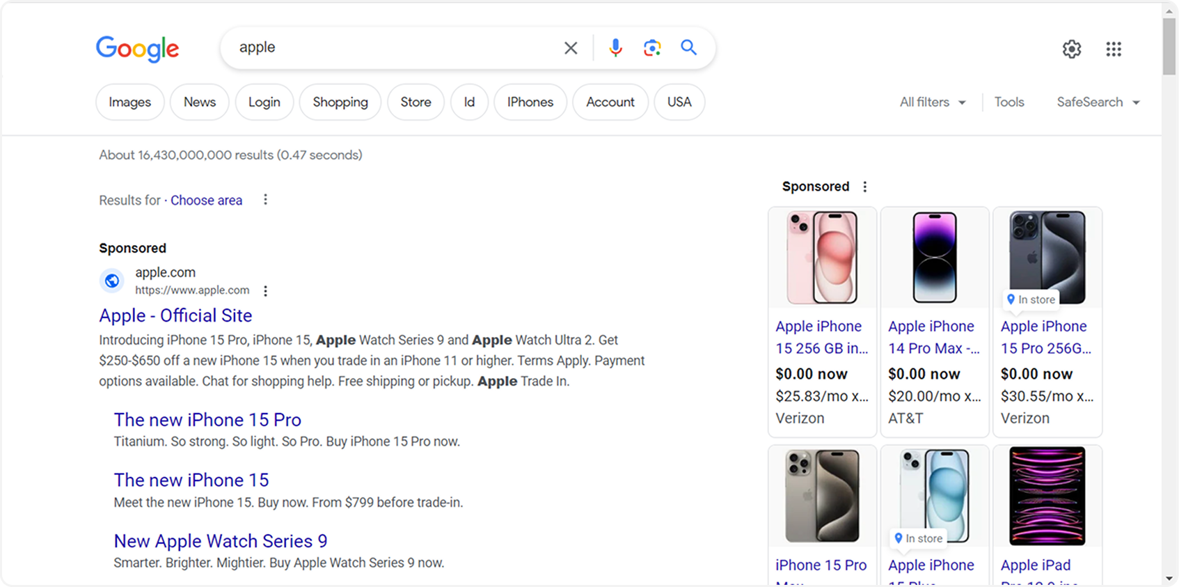Select the Images filter chip
1179x587 pixels.
click(129, 102)
